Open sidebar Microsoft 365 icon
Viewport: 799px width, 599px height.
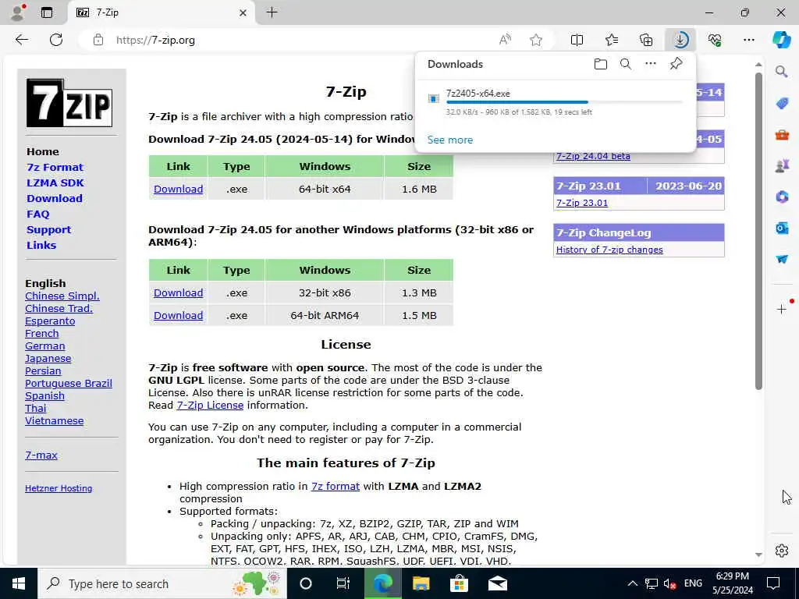click(x=782, y=197)
